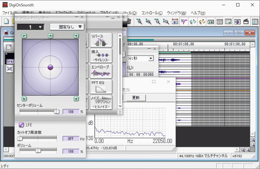Open the コントロール(C) menu
Viewport: 260px width, 169px height.
pos(152,13)
